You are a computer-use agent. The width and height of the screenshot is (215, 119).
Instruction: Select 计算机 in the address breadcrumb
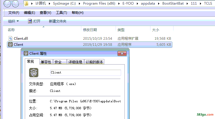(x=41, y=3)
